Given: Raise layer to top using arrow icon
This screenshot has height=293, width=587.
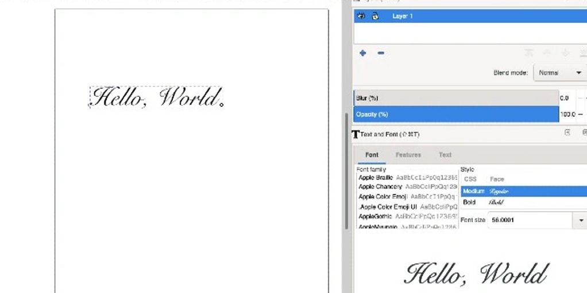Looking at the screenshot, I should coord(529,53).
